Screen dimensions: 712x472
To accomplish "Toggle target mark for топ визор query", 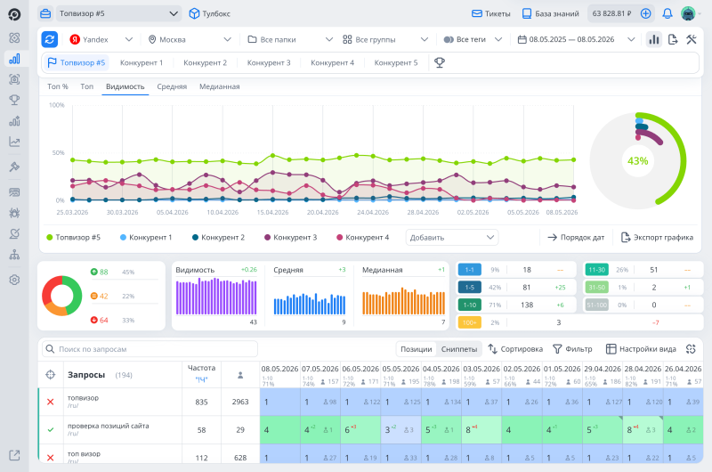I will tap(51, 458).
